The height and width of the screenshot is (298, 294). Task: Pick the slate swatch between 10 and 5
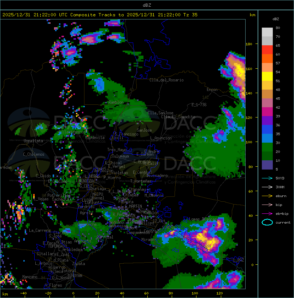coord(267,165)
